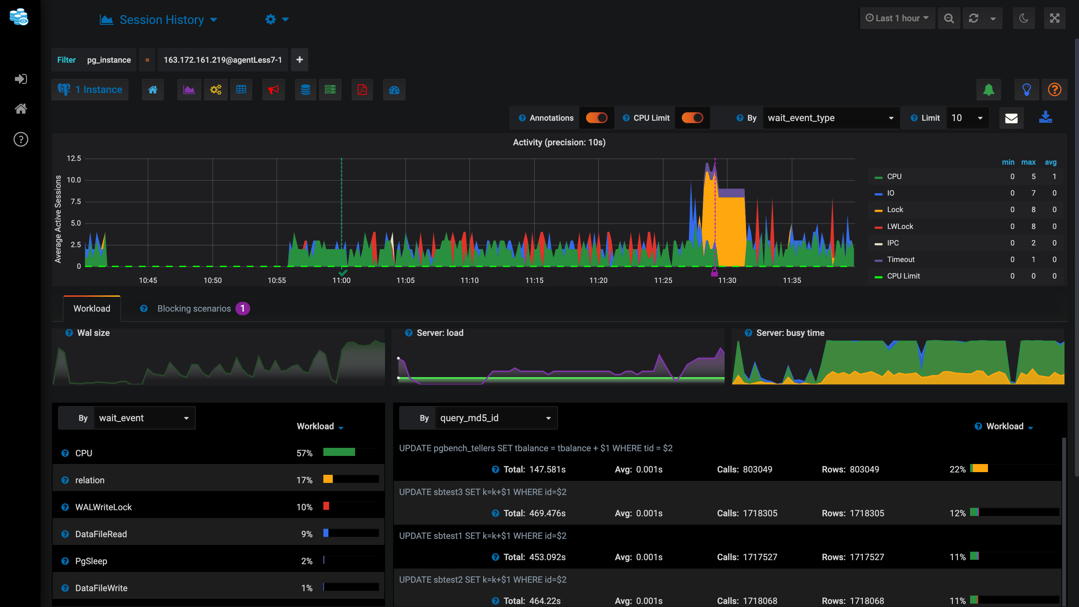1079x607 pixels.
Task: Click the email/envelope icon in toolbar
Action: coord(1012,117)
